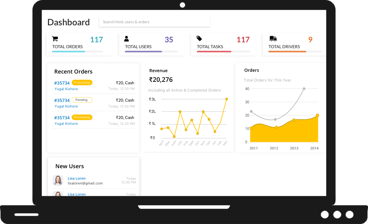Click the Dashboard heading
This screenshot has height=224, width=368.
click(68, 22)
